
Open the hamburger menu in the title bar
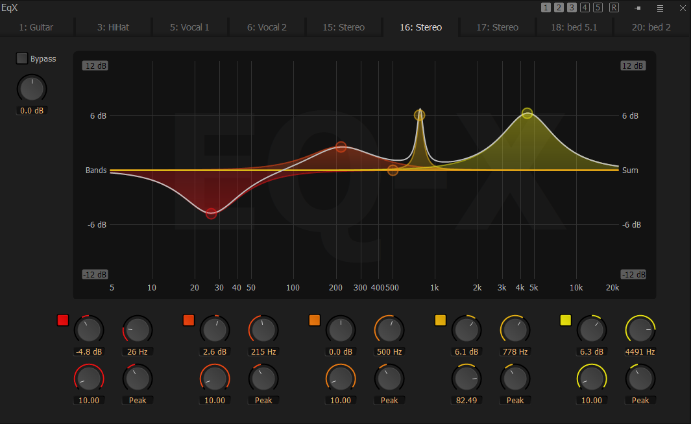[x=659, y=8]
